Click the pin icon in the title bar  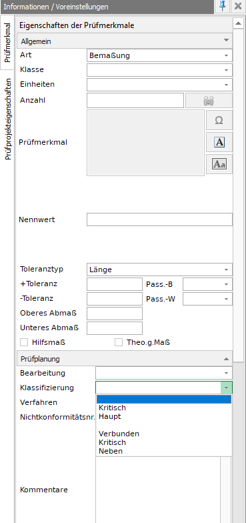click(x=223, y=7)
